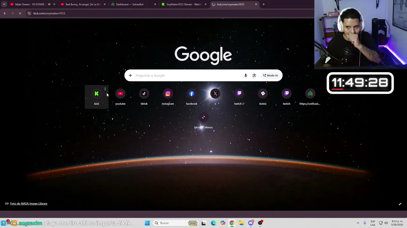Change the ESP LAA input language
This screenshot has height=228, width=407.
(x=373, y=223)
